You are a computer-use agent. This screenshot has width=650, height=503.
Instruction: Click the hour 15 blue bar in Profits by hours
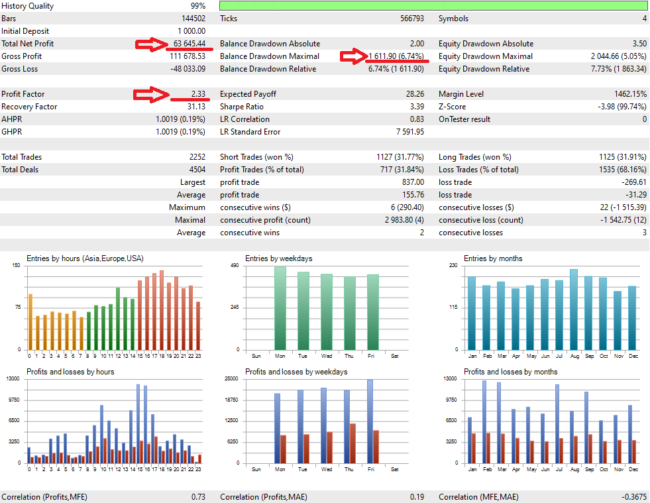click(x=138, y=423)
